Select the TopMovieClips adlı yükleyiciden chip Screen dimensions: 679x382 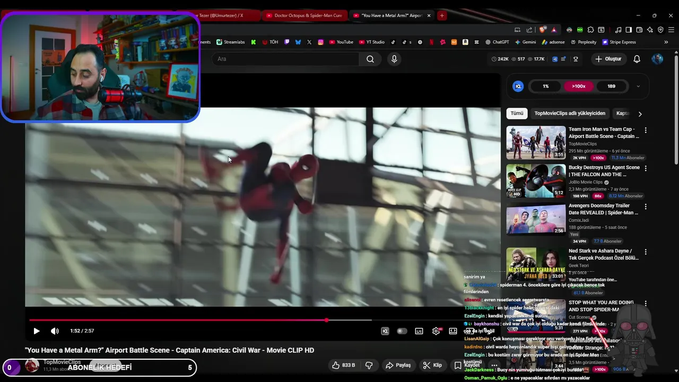pyautogui.click(x=570, y=113)
